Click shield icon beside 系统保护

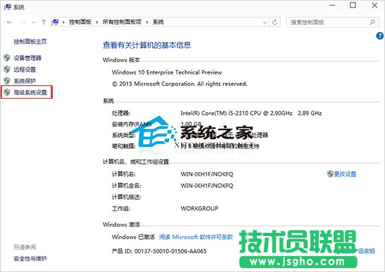pyautogui.click(x=7, y=81)
